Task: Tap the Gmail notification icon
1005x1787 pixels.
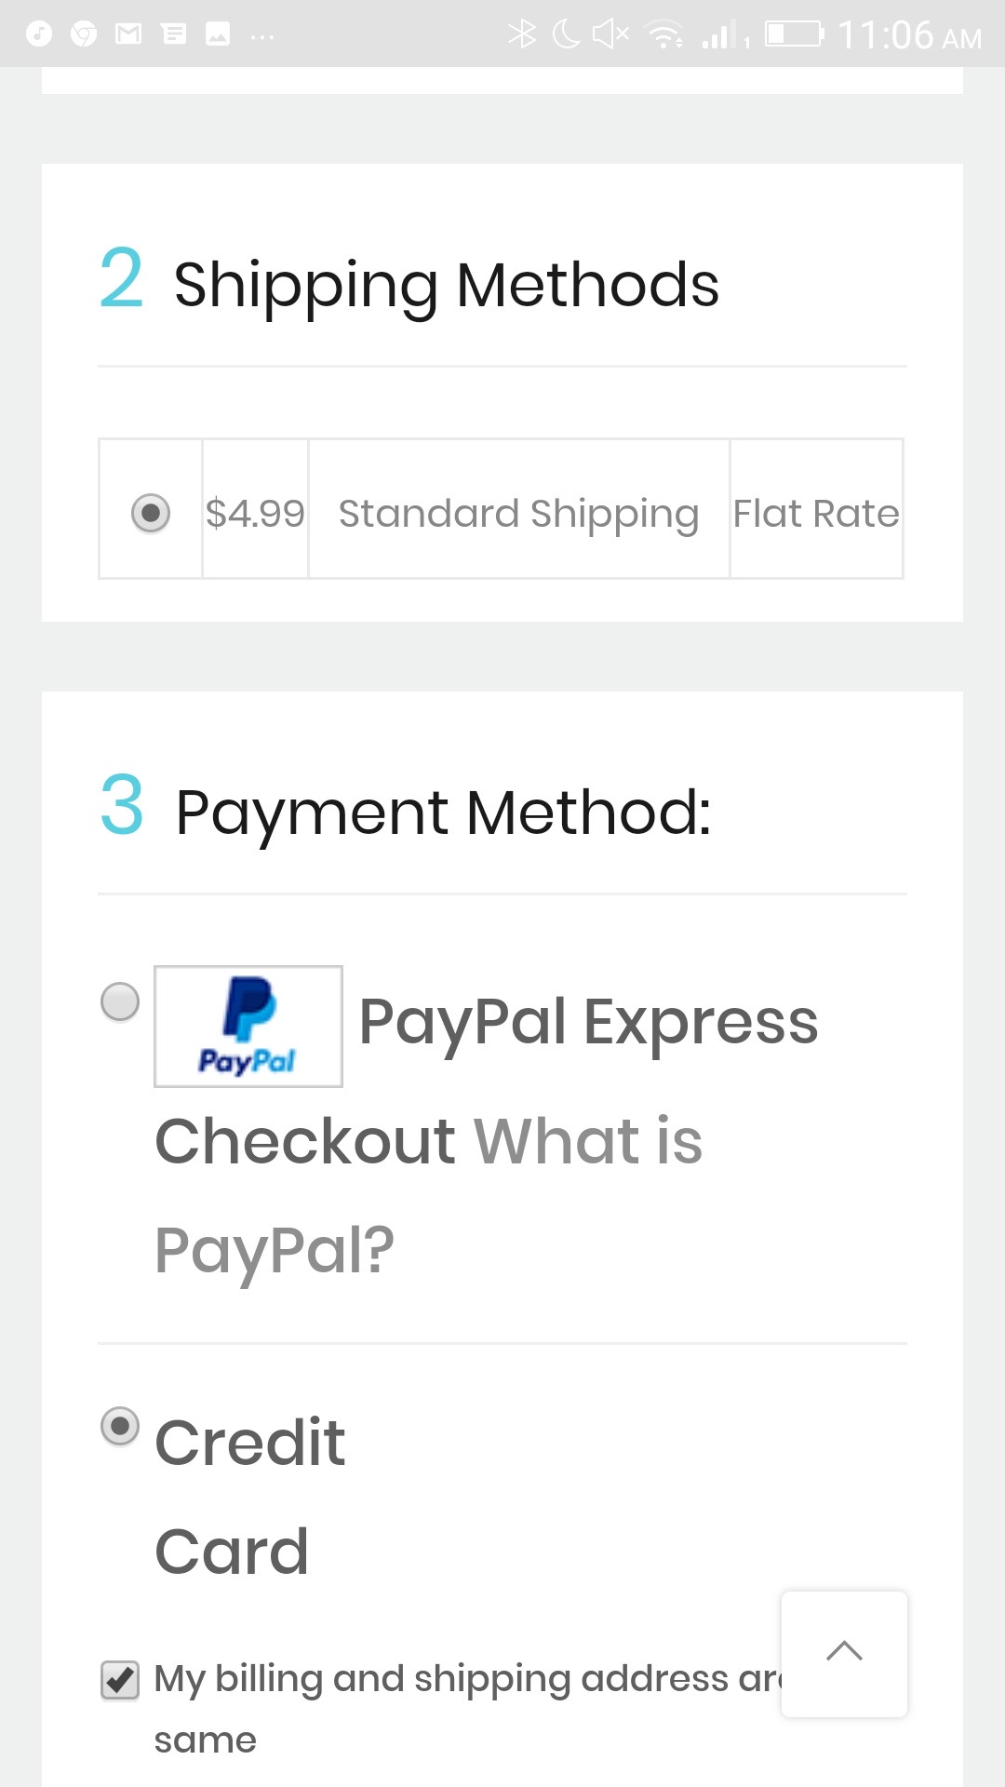Action: coord(128,34)
